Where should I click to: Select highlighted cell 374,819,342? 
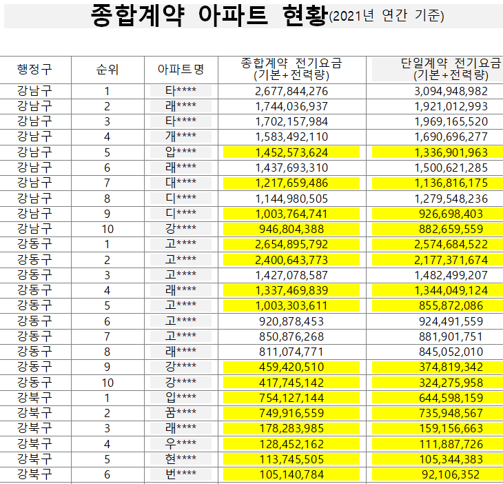coord(438,367)
